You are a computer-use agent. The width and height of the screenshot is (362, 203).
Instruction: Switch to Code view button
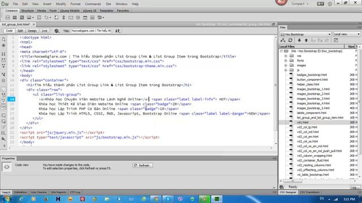coord(9,31)
